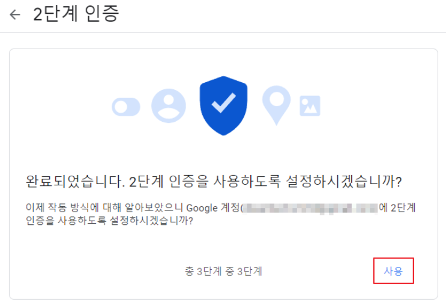Click the hole of the location pin
This screenshot has width=446, height=307.
pyautogui.click(x=277, y=99)
